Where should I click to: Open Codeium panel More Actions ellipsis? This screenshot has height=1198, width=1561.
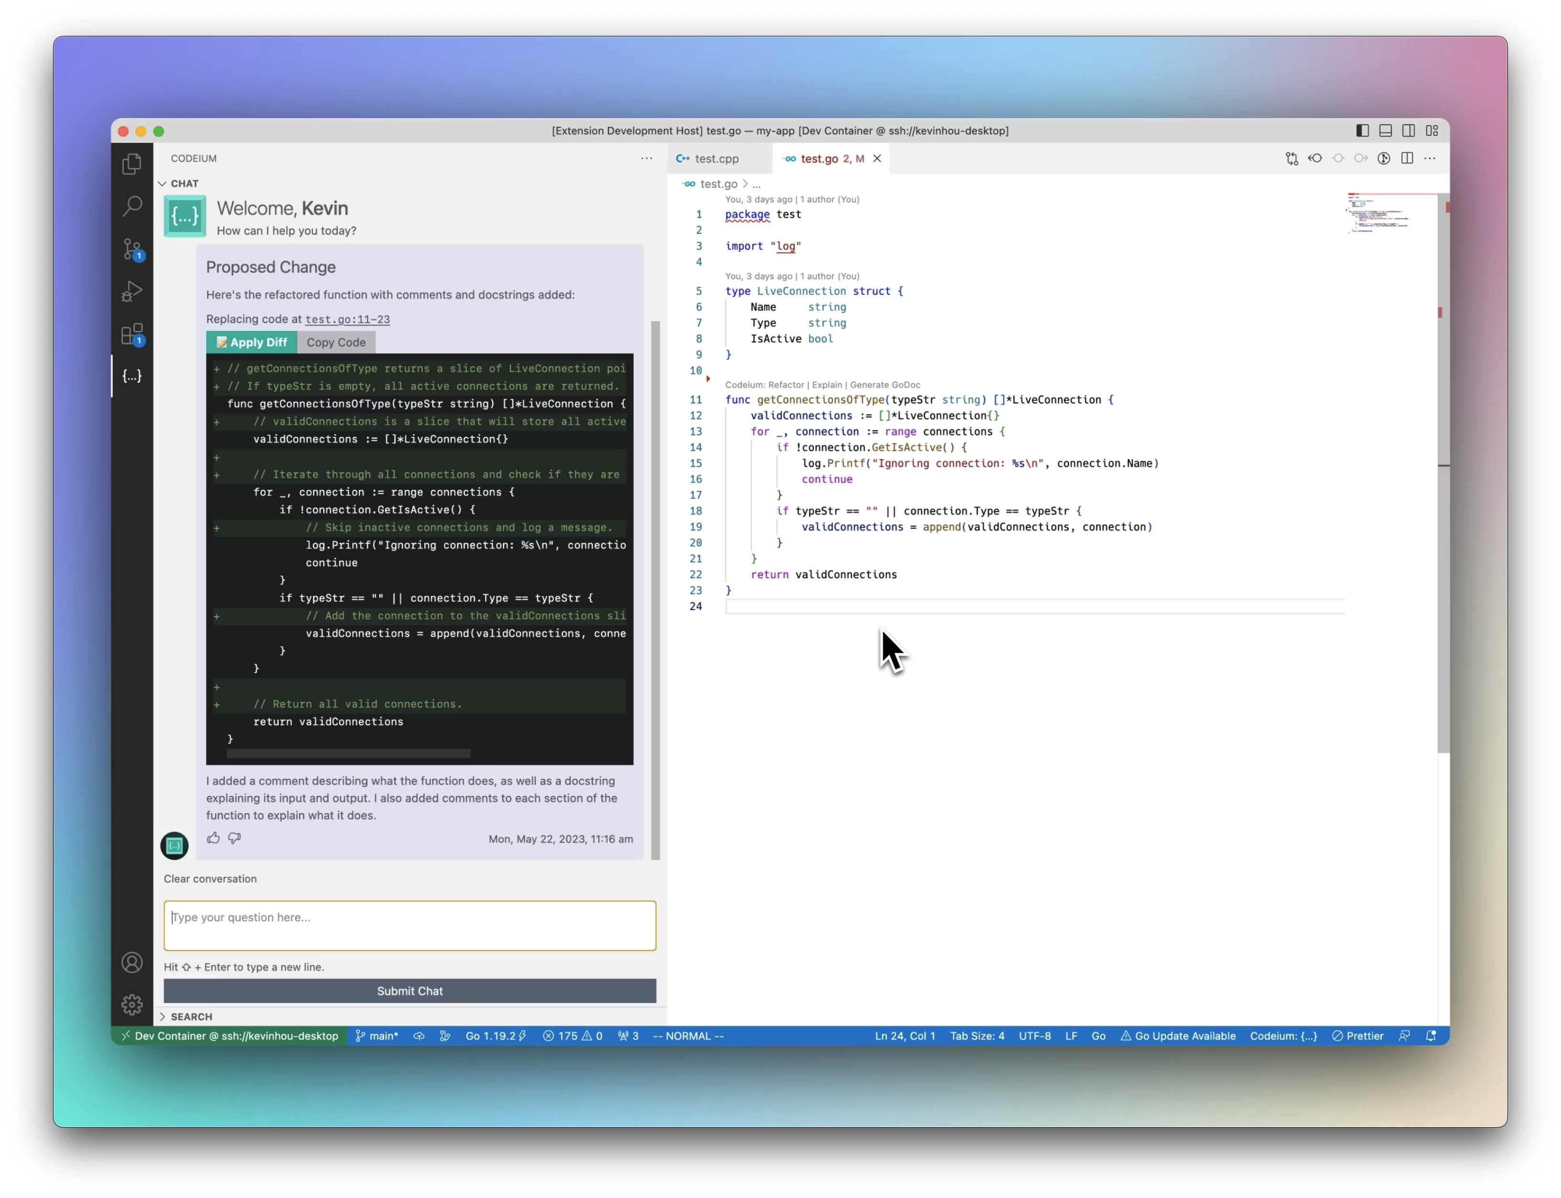tap(647, 158)
